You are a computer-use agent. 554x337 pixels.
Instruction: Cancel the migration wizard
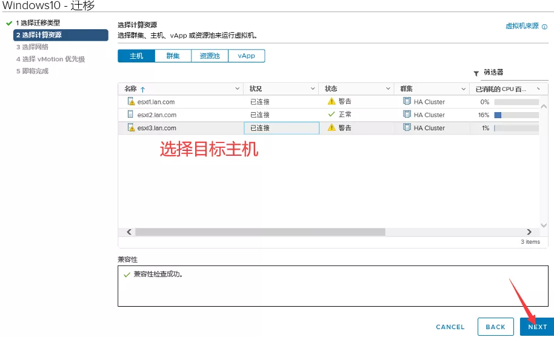(450, 327)
